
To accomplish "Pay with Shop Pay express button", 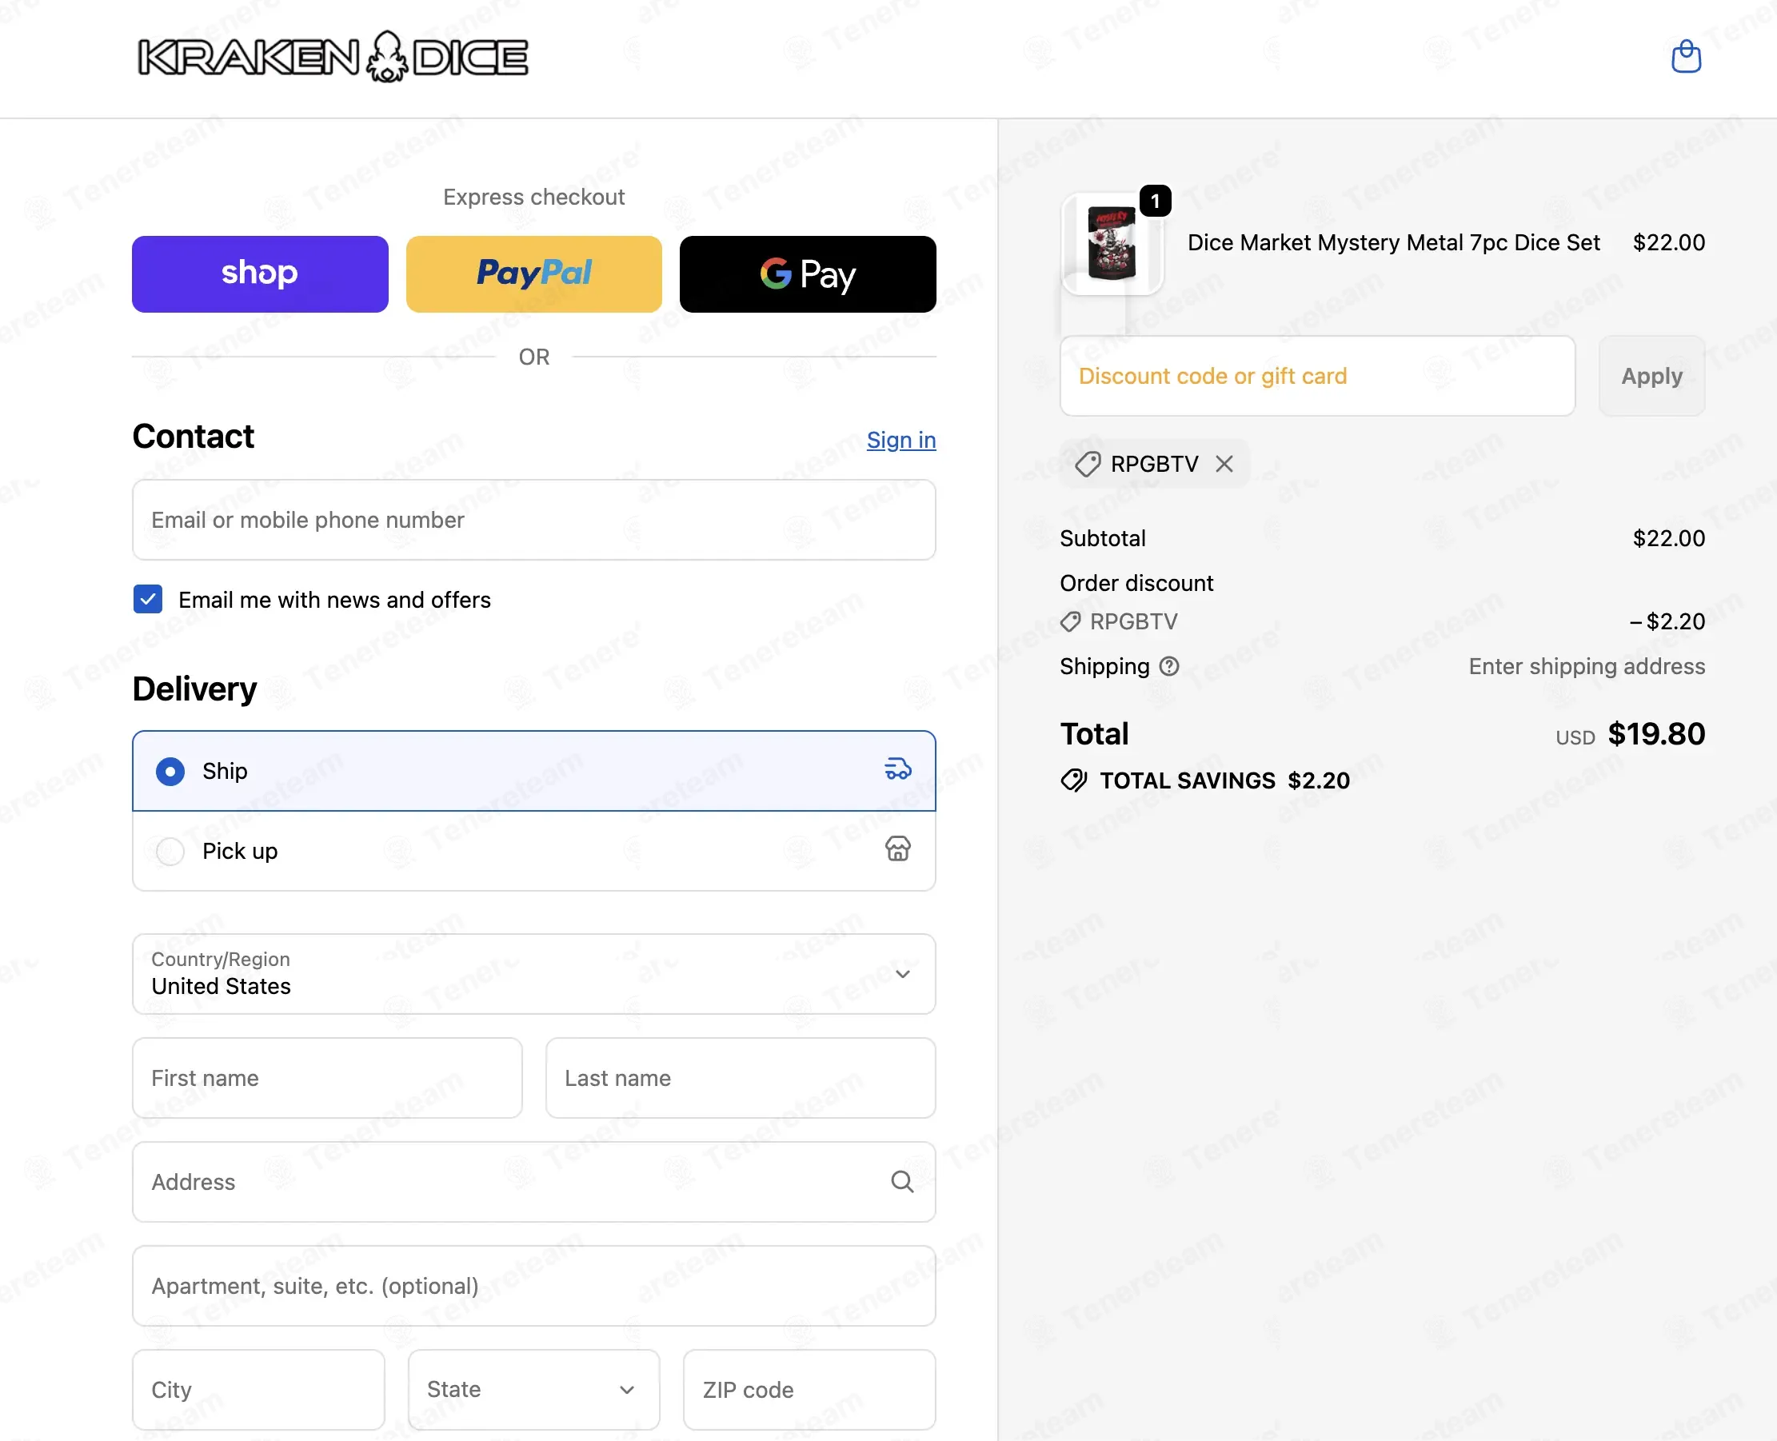I will (260, 274).
